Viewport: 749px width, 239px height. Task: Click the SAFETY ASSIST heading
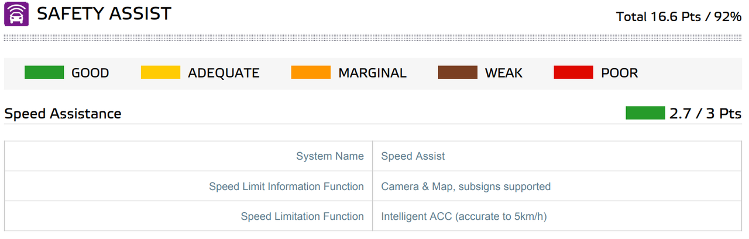tap(104, 13)
